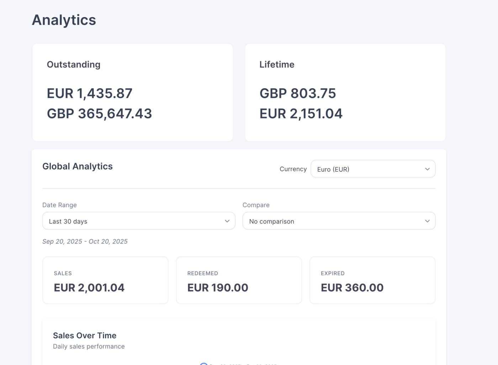This screenshot has width=498, height=365.
Task: Click the Analytics page heading
Action: pos(64,20)
